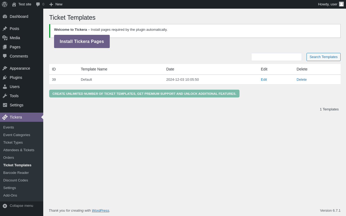Click the Test site home icon

(x=14, y=4)
